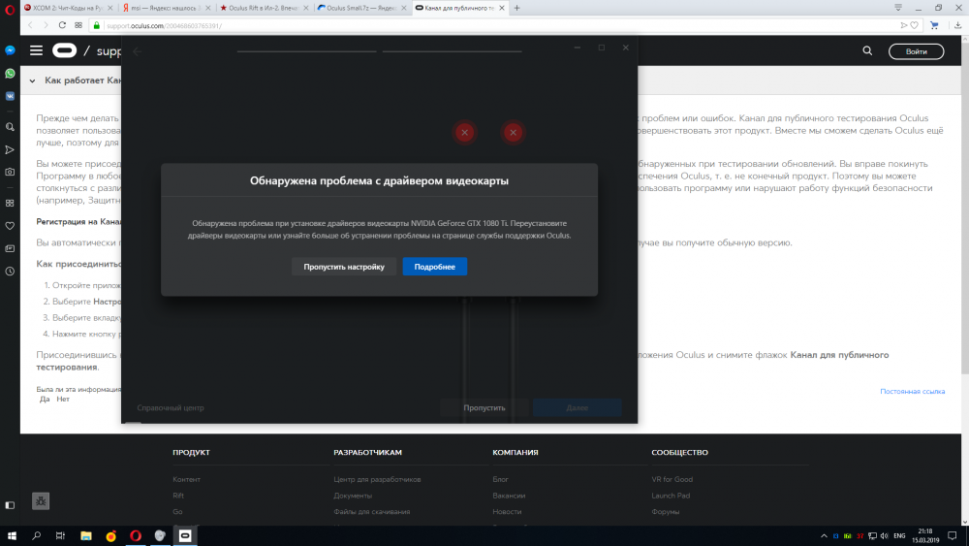Click the blue 'Подробнее' button
This screenshot has height=546, width=969.
(434, 267)
